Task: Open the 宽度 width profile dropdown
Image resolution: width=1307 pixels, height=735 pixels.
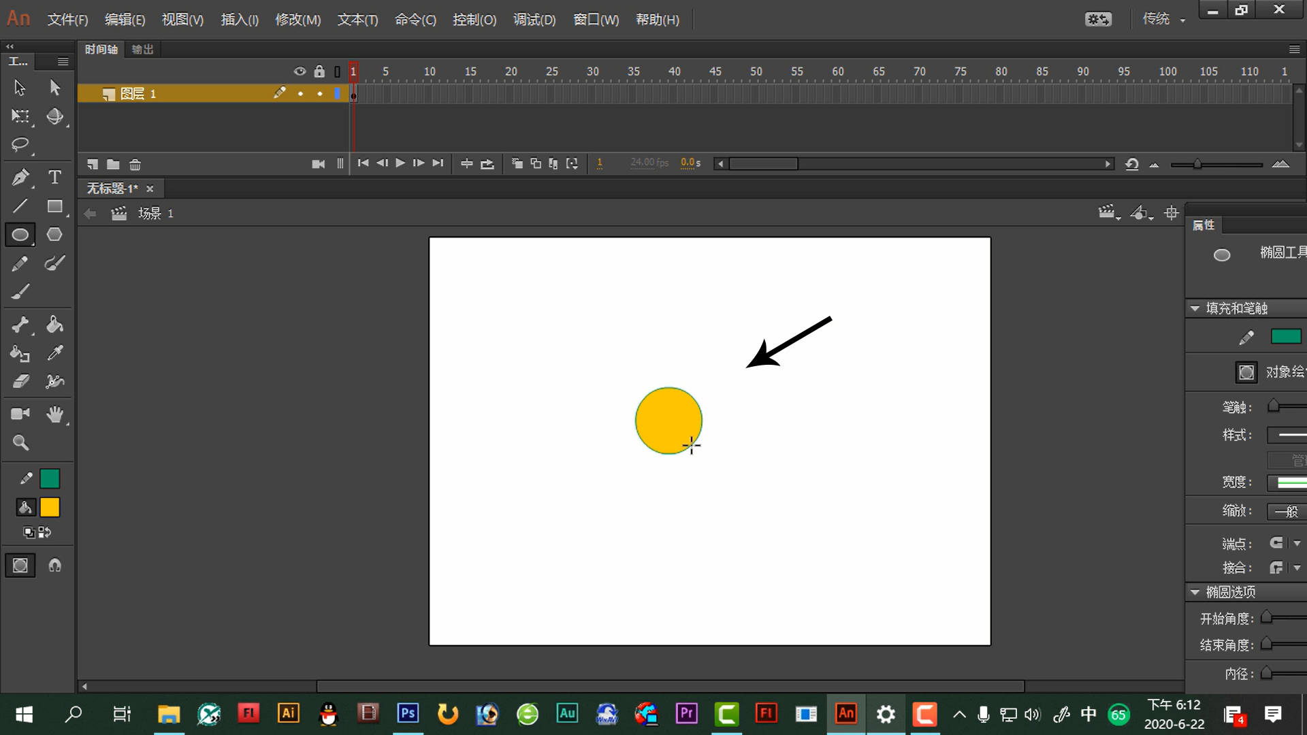Action: 1287,483
